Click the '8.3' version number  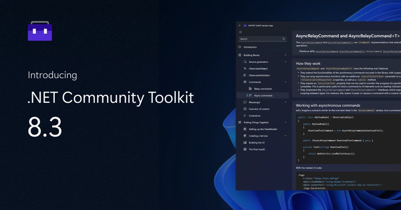(45, 127)
